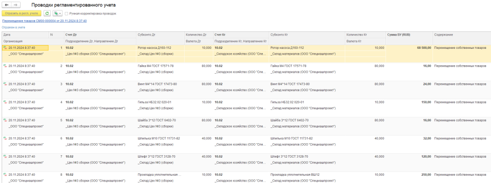Click the Дт/Кт icon of posting row 3
The image size is (491, 183).
coord(5,84)
